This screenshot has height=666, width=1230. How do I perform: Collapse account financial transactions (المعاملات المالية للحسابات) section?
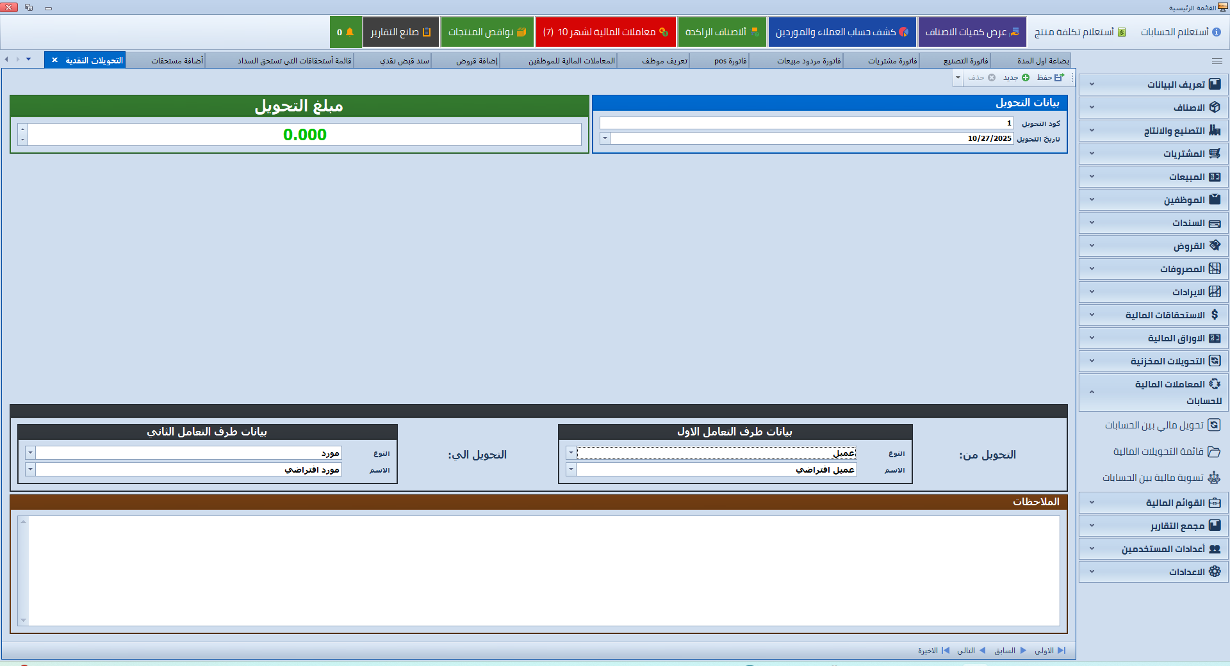point(1153,392)
